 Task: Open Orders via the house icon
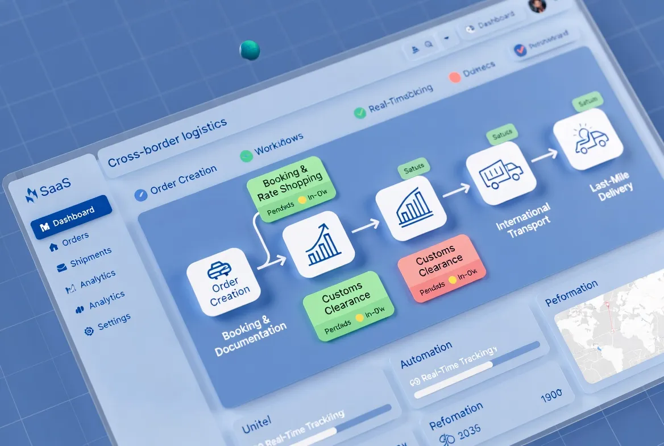pos(53,247)
